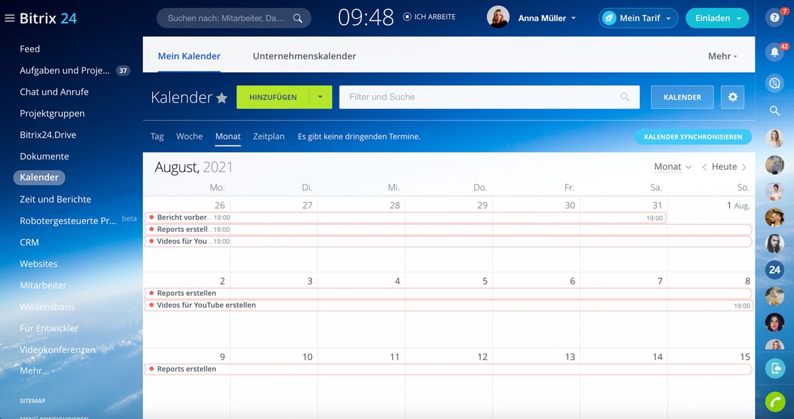The width and height of the screenshot is (794, 419).
Task: Open the notifications bell icon
Action: [x=774, y=52]
